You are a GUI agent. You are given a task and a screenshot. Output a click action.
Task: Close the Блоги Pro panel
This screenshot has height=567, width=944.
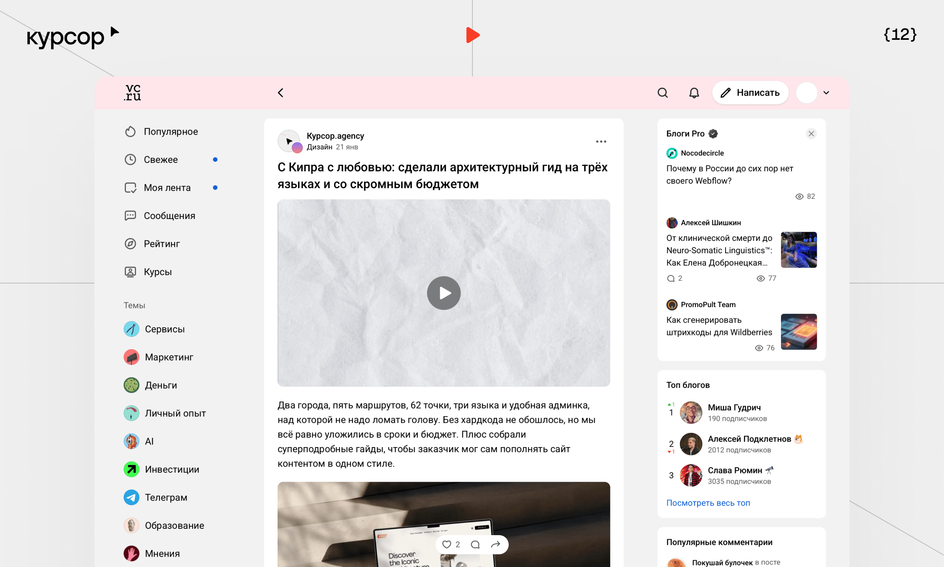click(x=811, y=134)
